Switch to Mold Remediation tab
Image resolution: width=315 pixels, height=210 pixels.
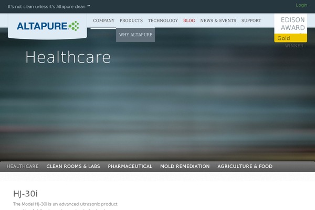click(x=185, y=166)
